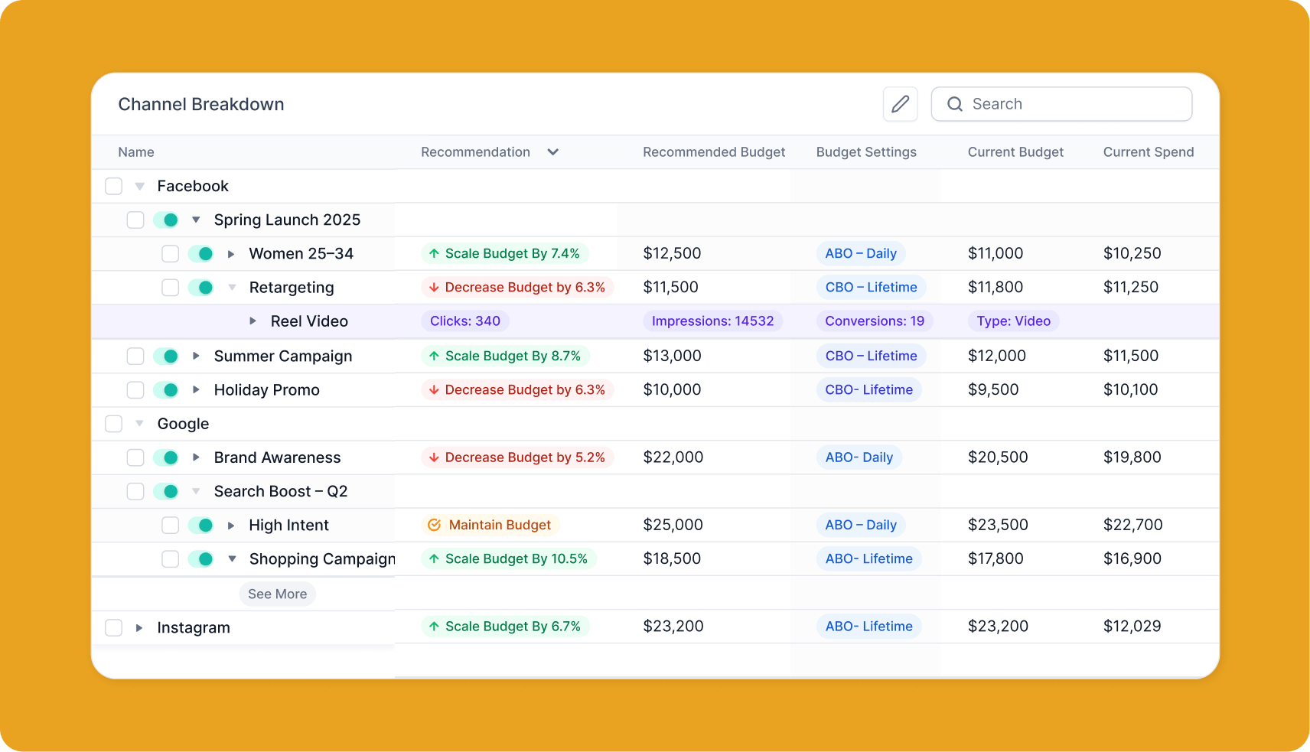Disable the Summer Campaign toggle
This screenshot has width=1310, height=752.
click(166, 356)
